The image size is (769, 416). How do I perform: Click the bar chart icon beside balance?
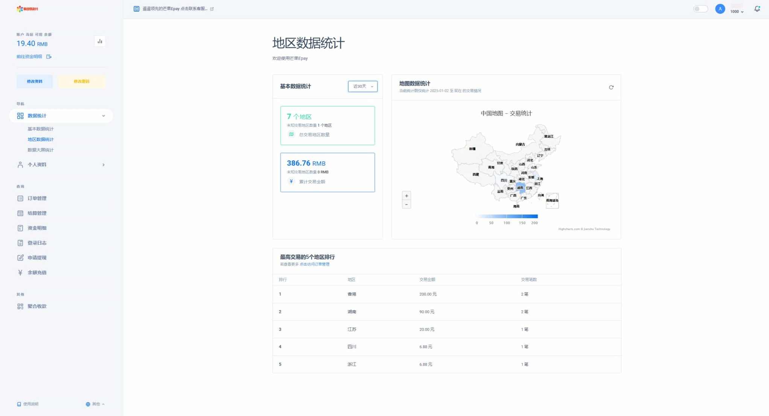pyautogui.click(x=100, y=41)
